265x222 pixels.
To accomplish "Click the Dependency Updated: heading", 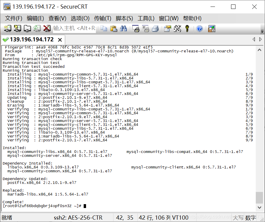I will pyautogui.click(x=25, y=179).
